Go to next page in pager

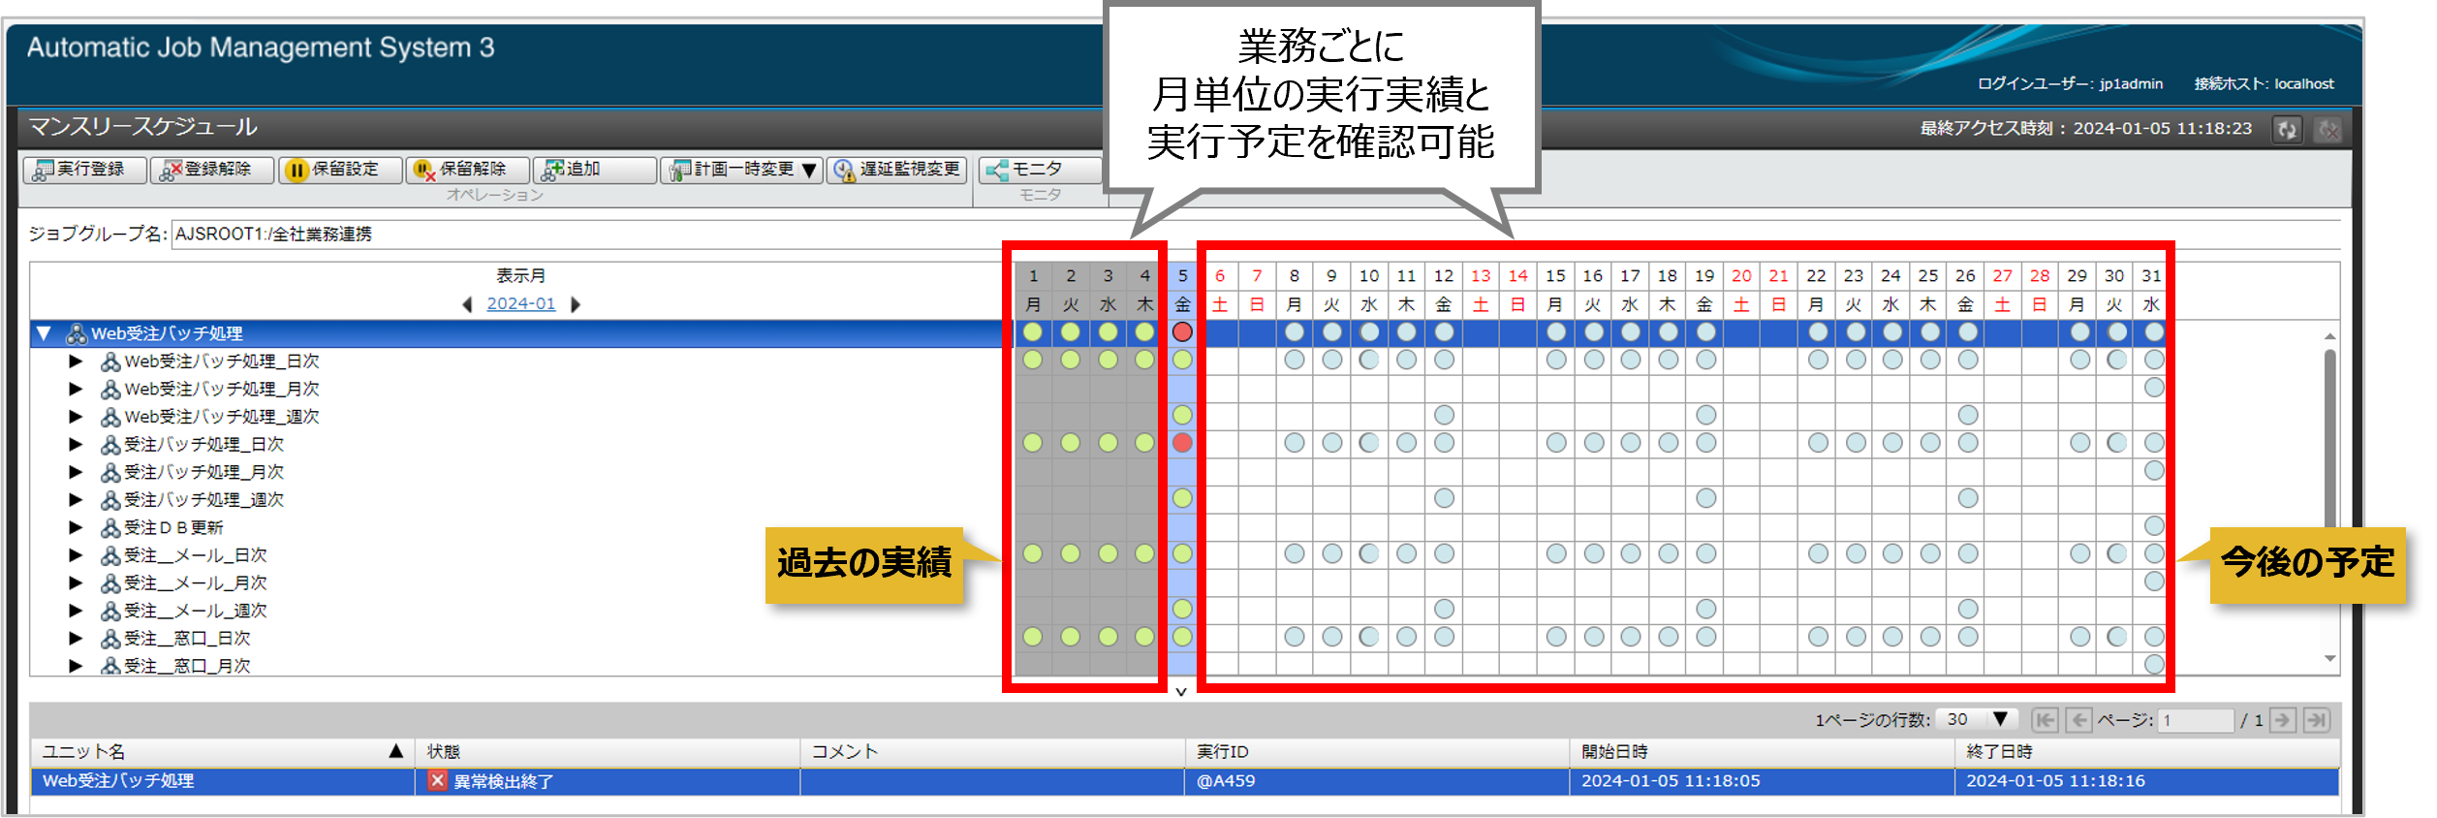2283,720
